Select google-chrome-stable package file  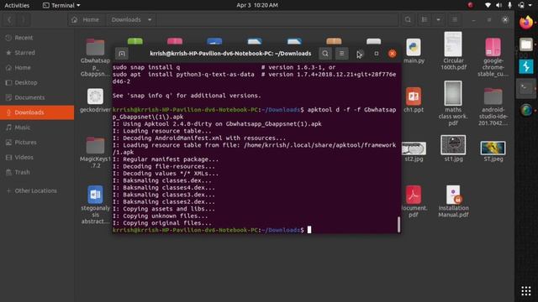[x=493, y=47]
